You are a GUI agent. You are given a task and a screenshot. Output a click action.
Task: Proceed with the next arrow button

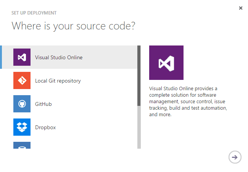pos(235,157)
